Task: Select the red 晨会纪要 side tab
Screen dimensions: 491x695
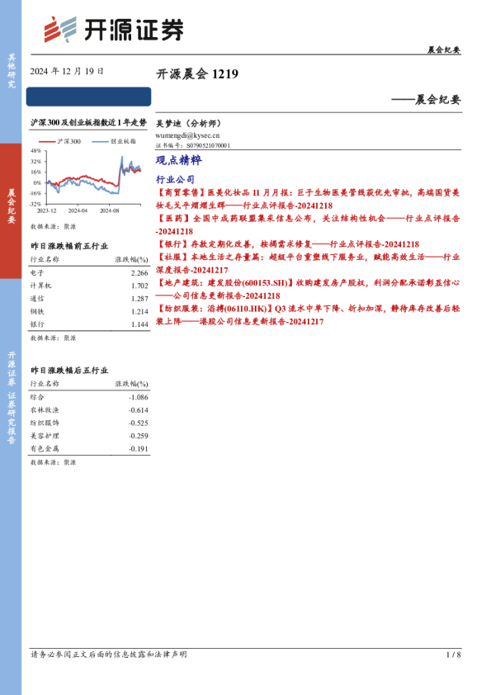Action: (x=11, y=211)
